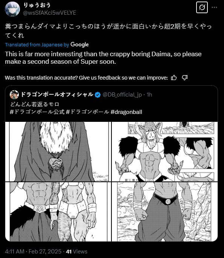Viewport: 224px width, 258px height.
Task: Open the @DB_official_jp handle
Action: 122,95
